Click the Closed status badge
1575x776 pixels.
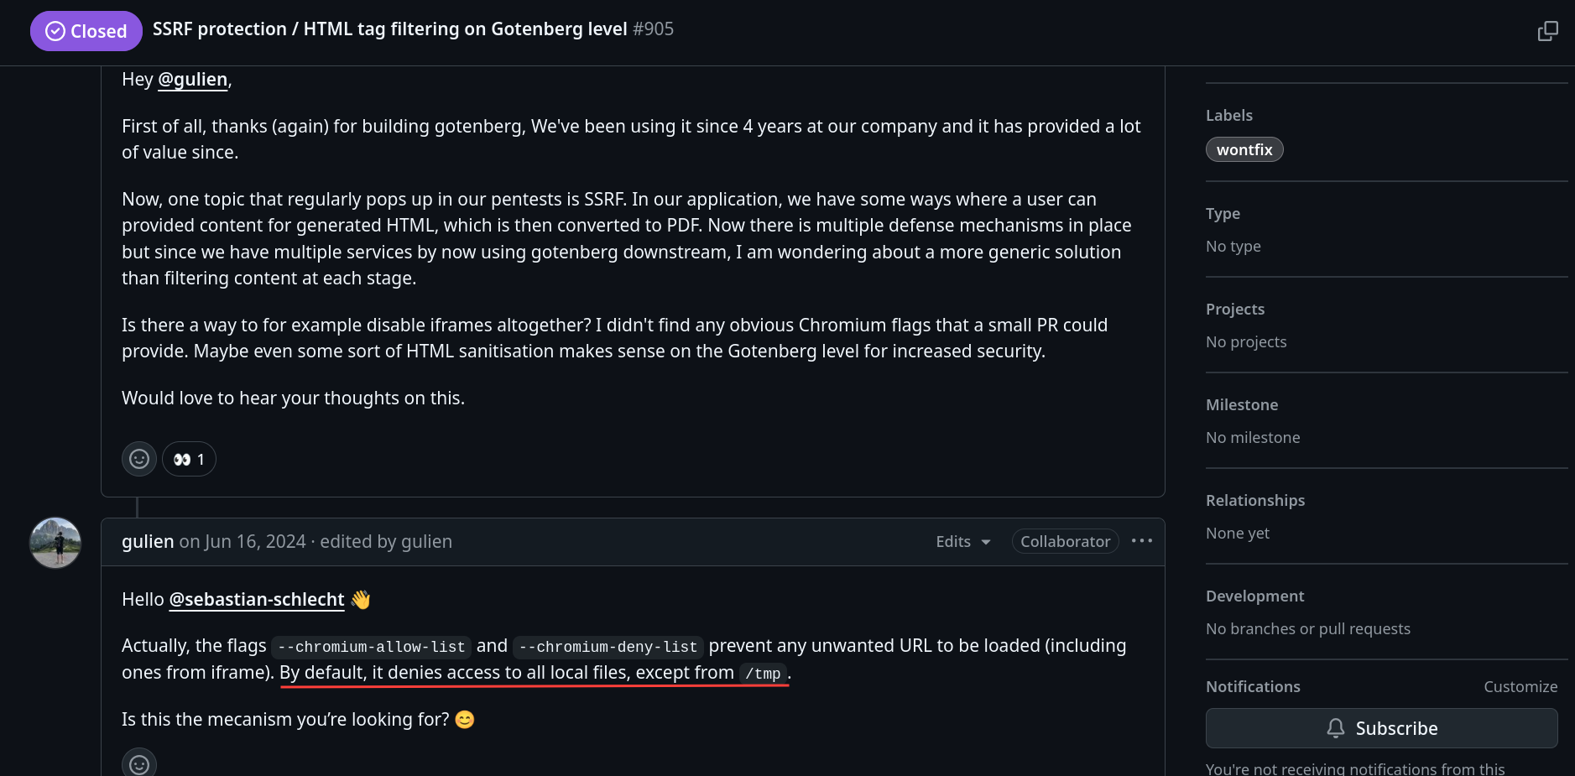coord(86,31)
